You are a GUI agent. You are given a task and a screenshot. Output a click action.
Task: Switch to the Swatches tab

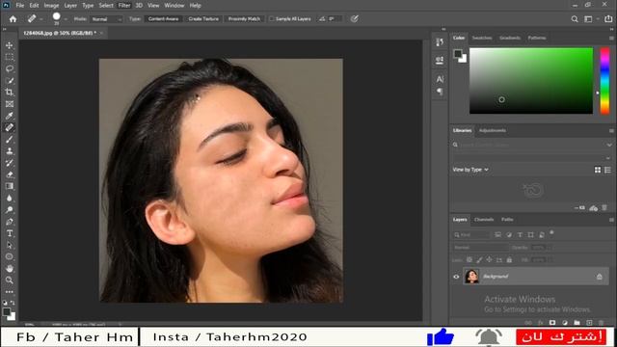click(x=482, y=38)
